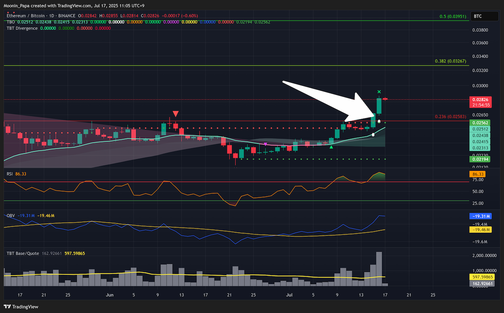Select the magenta down-triangle marker near Jun 27
504x313 pixels.
(265, 145)
